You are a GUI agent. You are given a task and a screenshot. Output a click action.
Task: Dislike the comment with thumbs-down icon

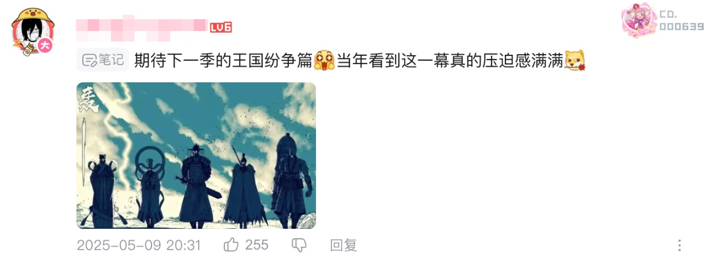click(x=299, y=245)
